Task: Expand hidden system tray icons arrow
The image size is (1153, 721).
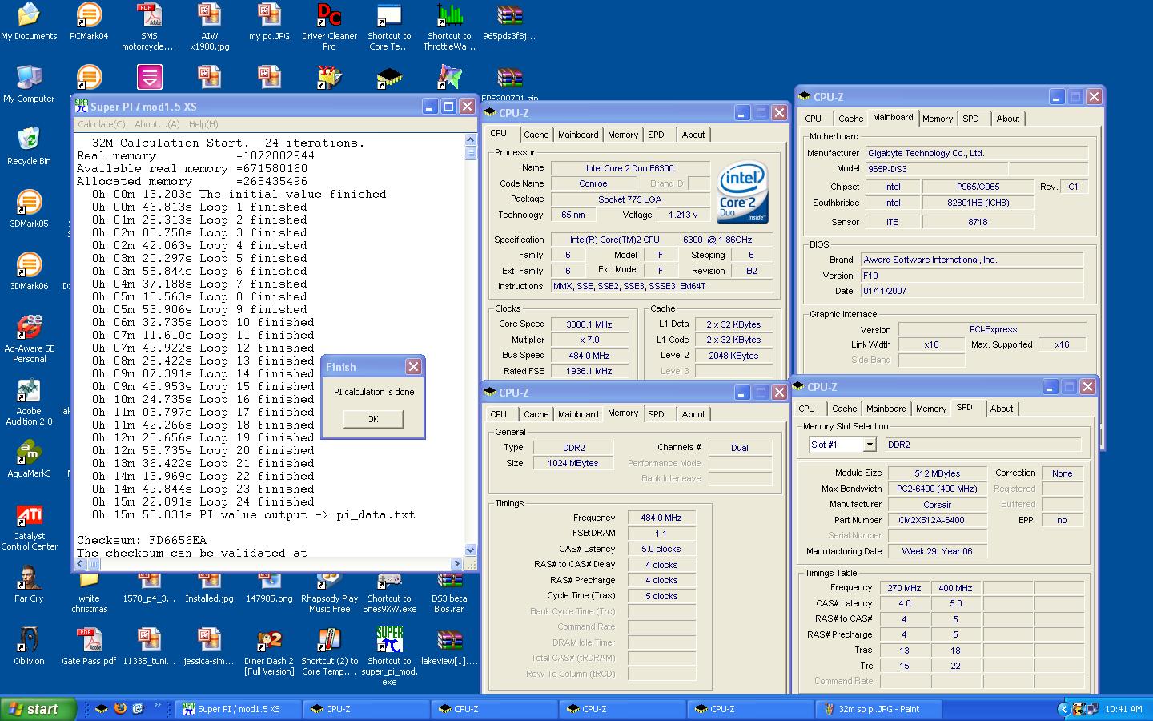Action: [1063, 709]
